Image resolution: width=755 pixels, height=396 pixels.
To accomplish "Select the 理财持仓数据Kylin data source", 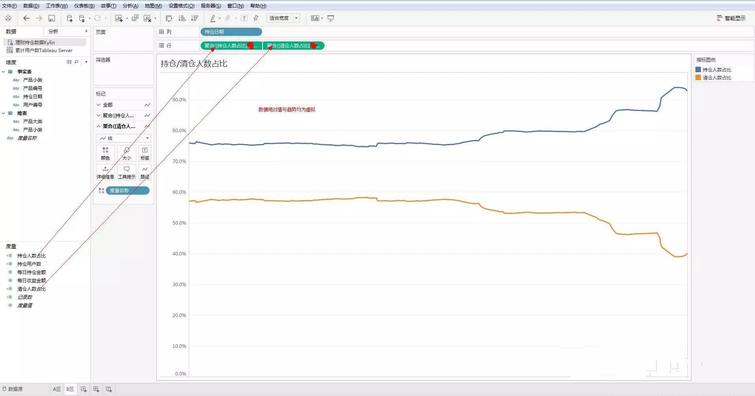I will (45, 42).
